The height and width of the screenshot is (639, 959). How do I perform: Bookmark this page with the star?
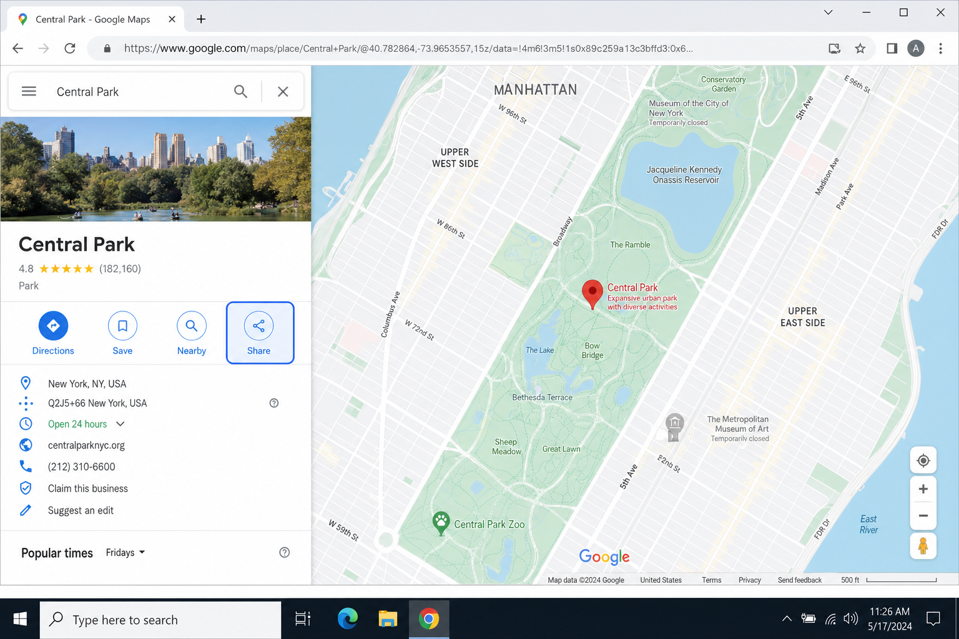pyautogui.click(x=860, y=48)
